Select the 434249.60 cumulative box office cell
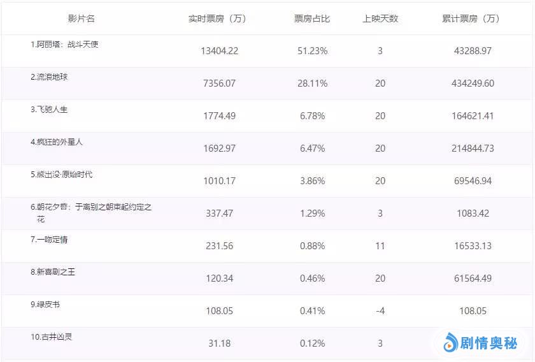 pyautogui.click(x=471, y=83)
